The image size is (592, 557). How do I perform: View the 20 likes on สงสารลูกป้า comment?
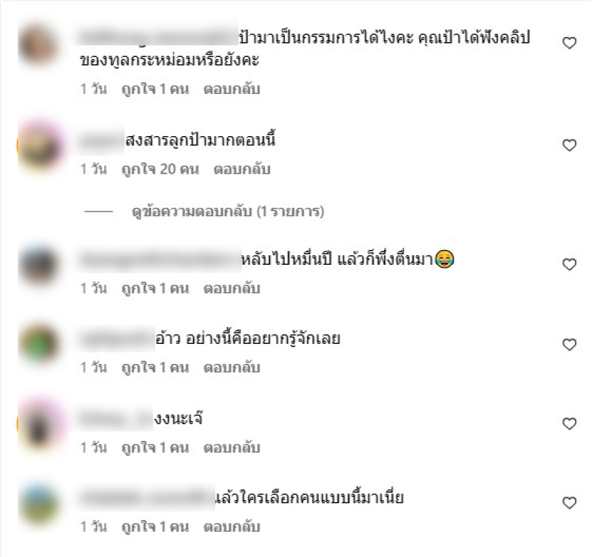tap(160, 169)
